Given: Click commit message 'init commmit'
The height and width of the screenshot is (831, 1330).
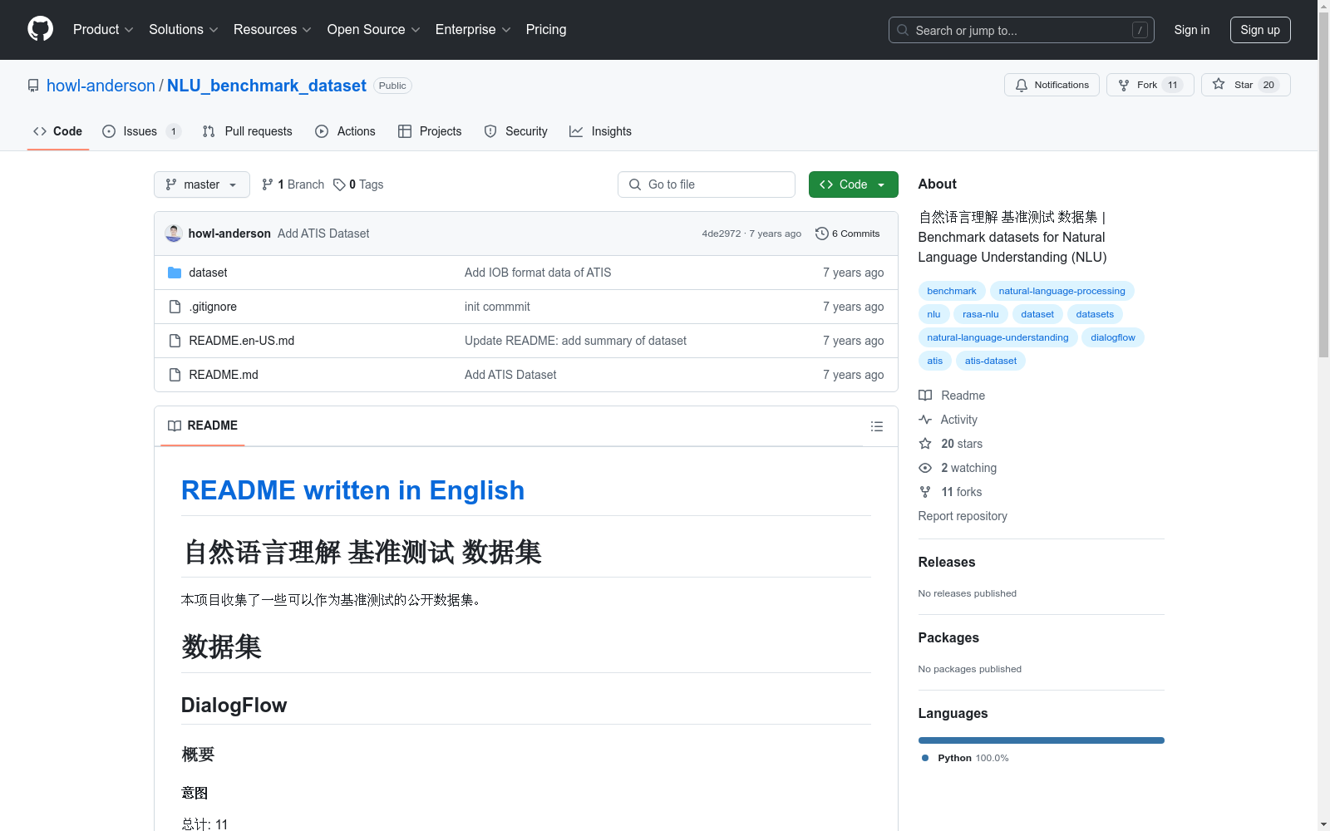Looking at the screenshot, I should coord(497,307).
